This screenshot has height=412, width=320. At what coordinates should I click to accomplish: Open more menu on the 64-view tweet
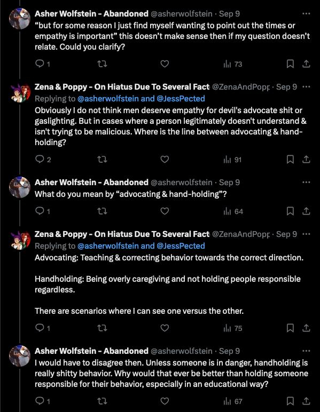[x=306, y=182]
